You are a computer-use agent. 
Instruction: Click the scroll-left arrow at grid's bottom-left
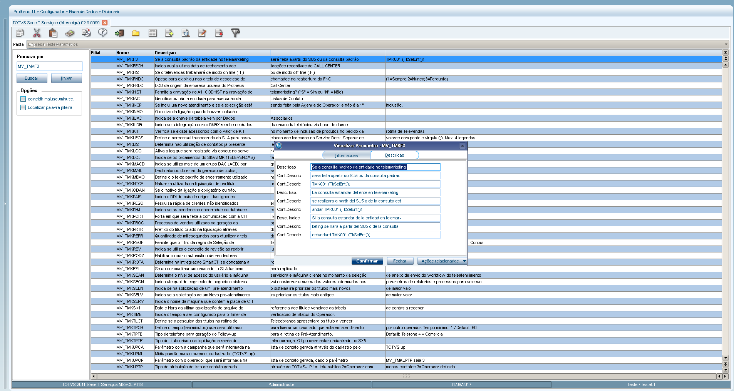coord(94,376)
